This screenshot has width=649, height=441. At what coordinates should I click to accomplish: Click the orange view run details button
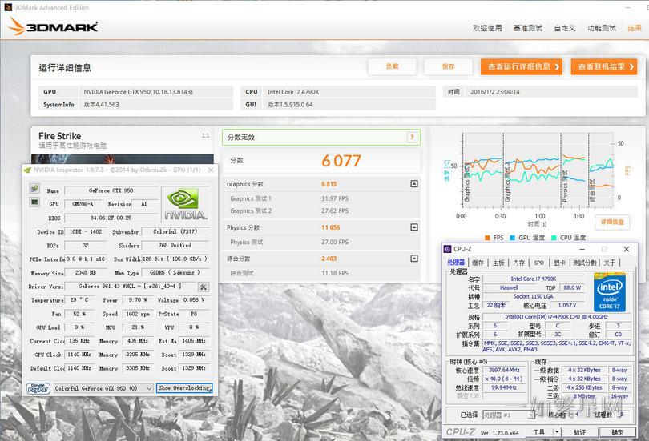[x=522, y=66]
